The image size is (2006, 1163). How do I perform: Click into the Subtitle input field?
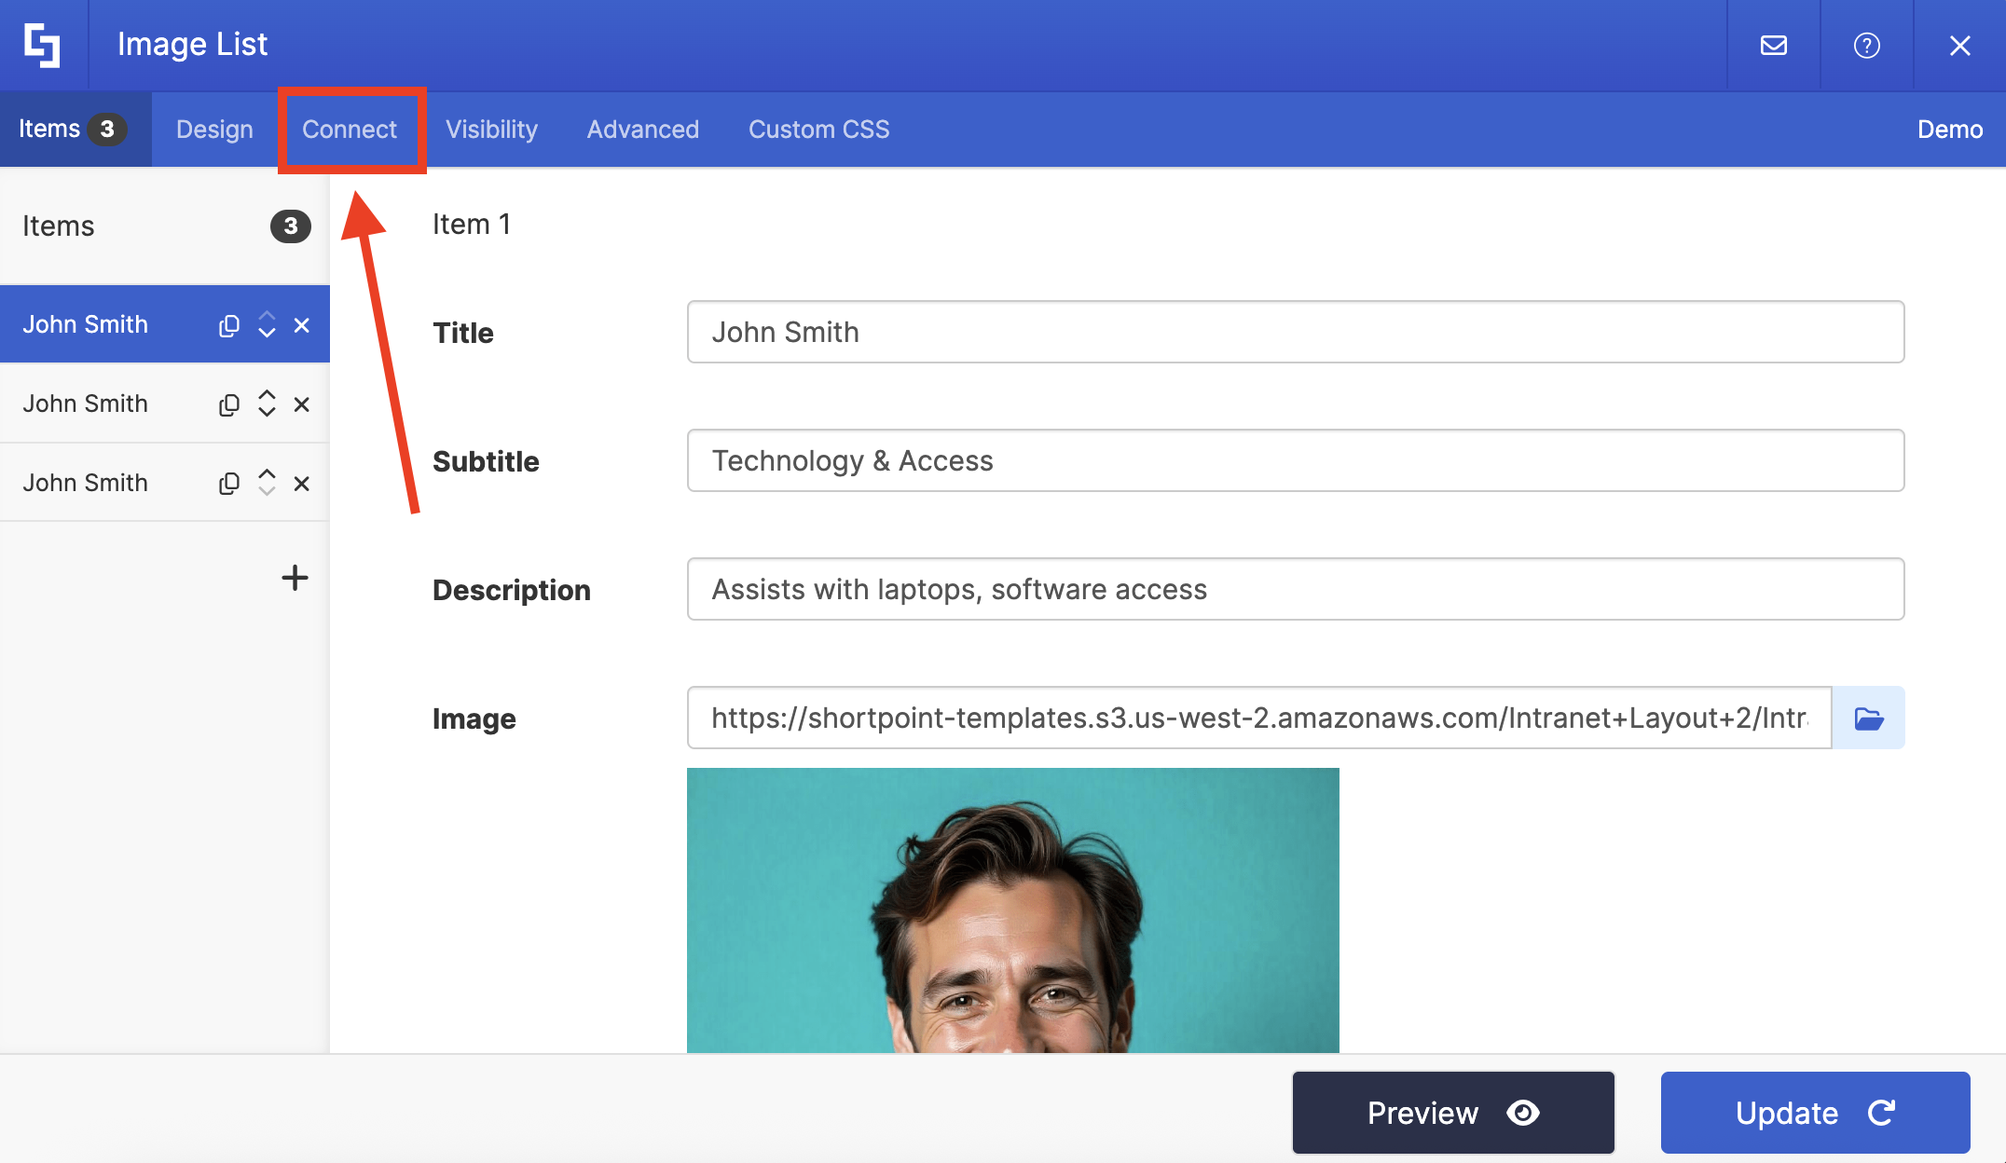point(1295,461)
